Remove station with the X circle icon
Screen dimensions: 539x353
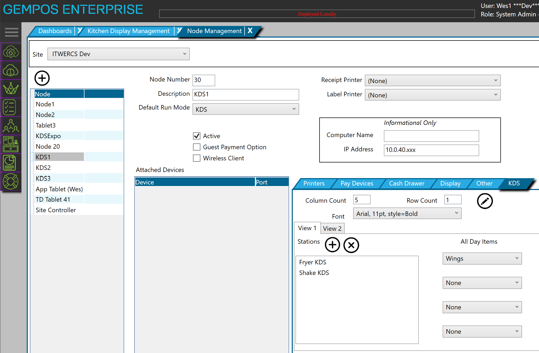[351, 245]
